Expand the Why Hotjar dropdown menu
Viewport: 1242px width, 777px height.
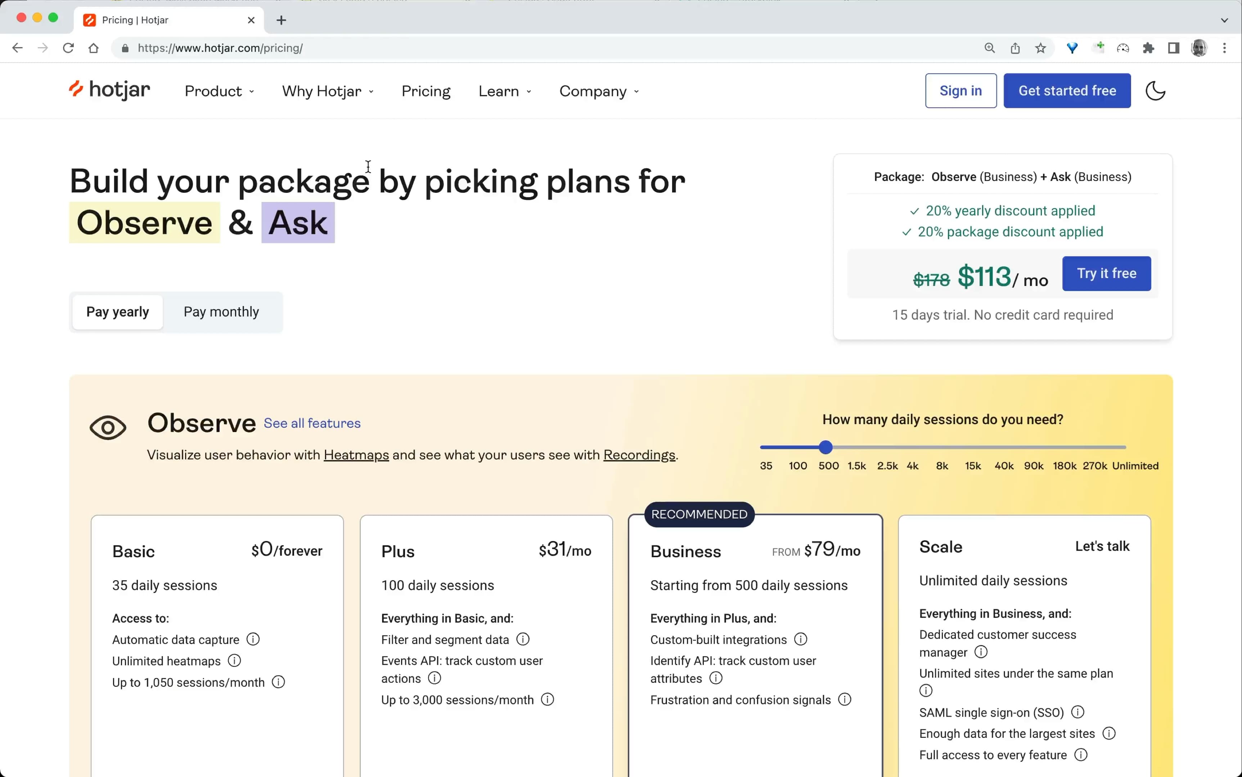[328, 91]
